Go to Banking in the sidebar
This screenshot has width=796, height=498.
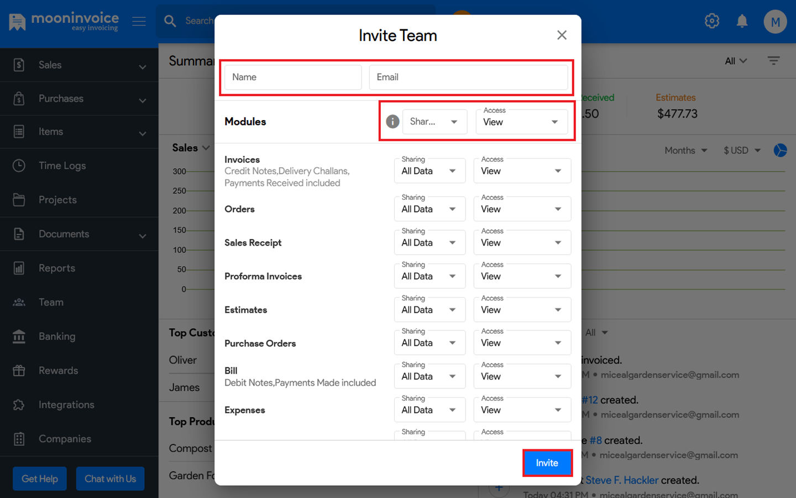[56, 336]
